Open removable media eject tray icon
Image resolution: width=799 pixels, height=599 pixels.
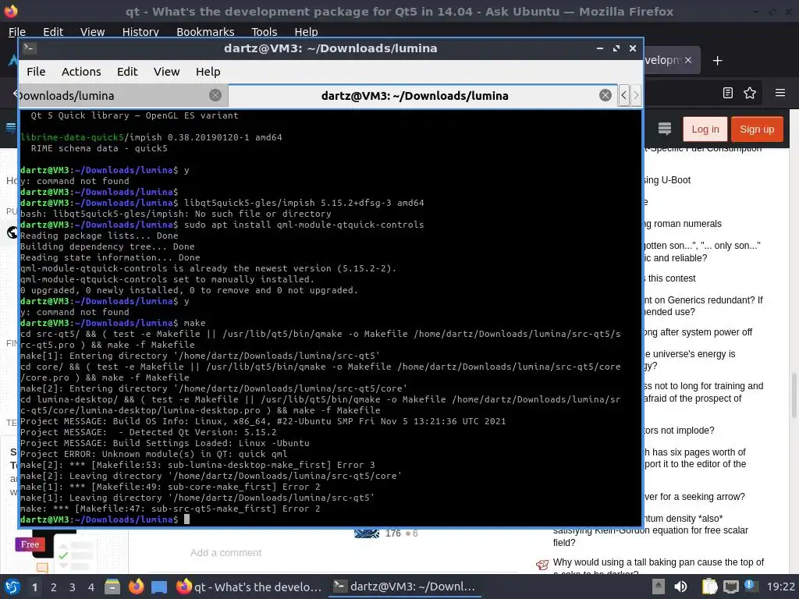tap(659, 587)
